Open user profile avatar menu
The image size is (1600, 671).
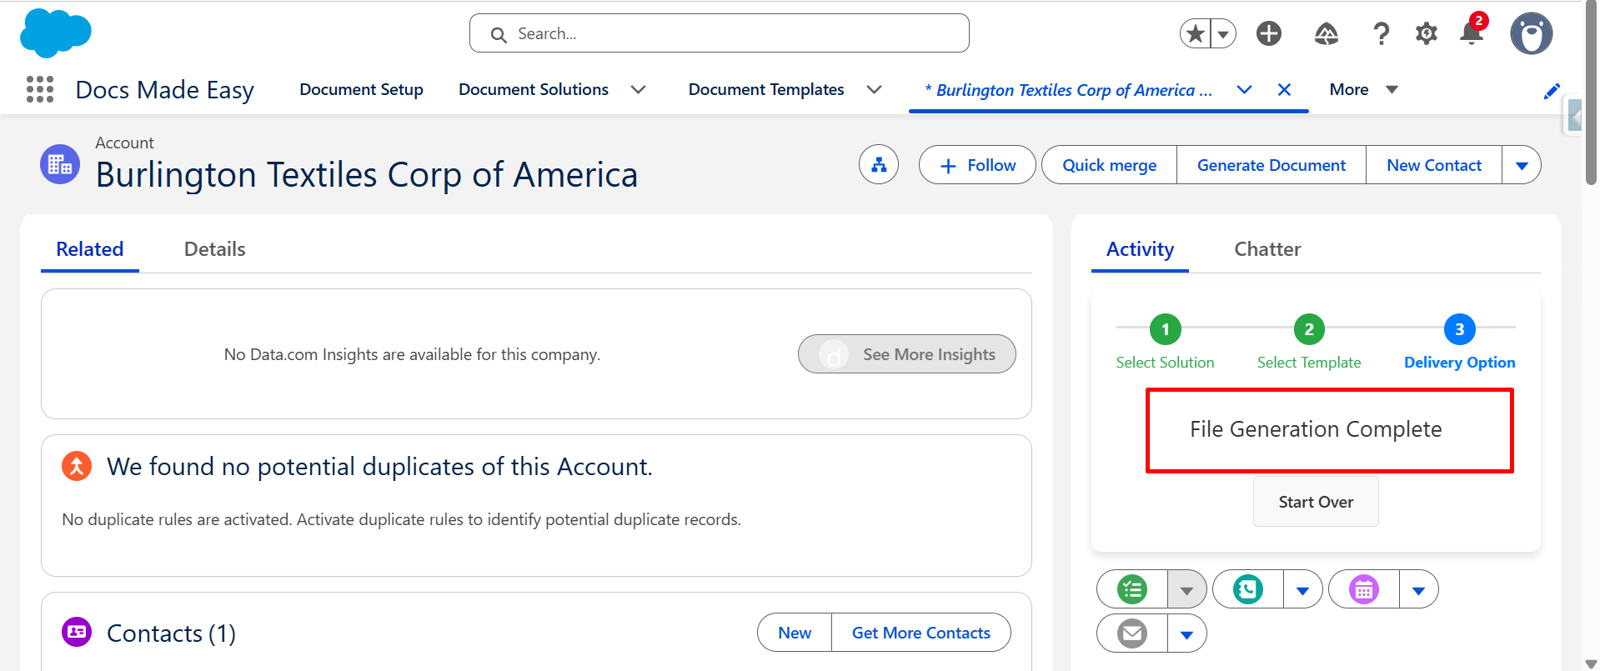tap(1532, 33)
